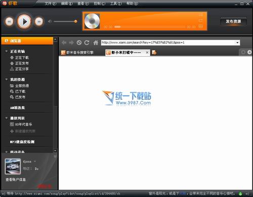The image size is (253, 197).
Task: Go back in the embedded browser
Action: (x=64, y=43)
